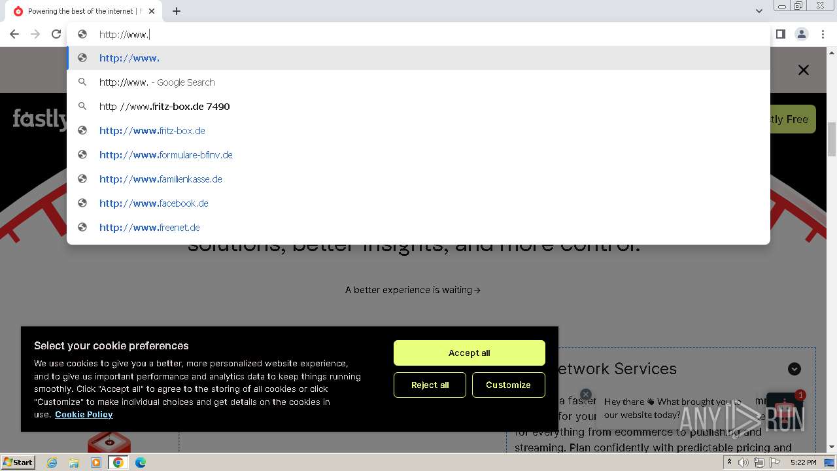837x471 pixels.
Task: Open the Action Center flag icon
Action: click(775, 462)
